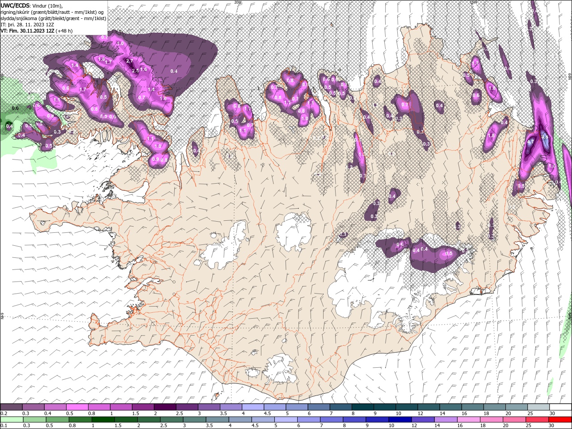This screenshot has width=572, height=429.
Task: Click the '3.5' label on the lower rain scale
Action: pos(209,425)
